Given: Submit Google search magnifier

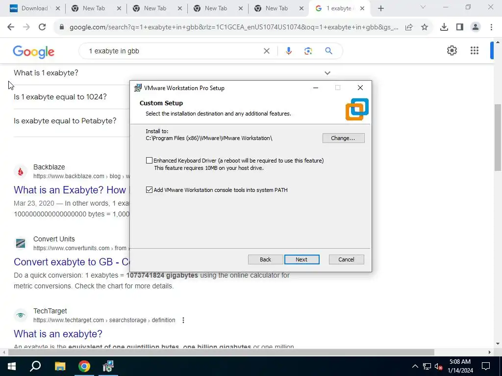Looking at the screenshot, I should [328, 51].
